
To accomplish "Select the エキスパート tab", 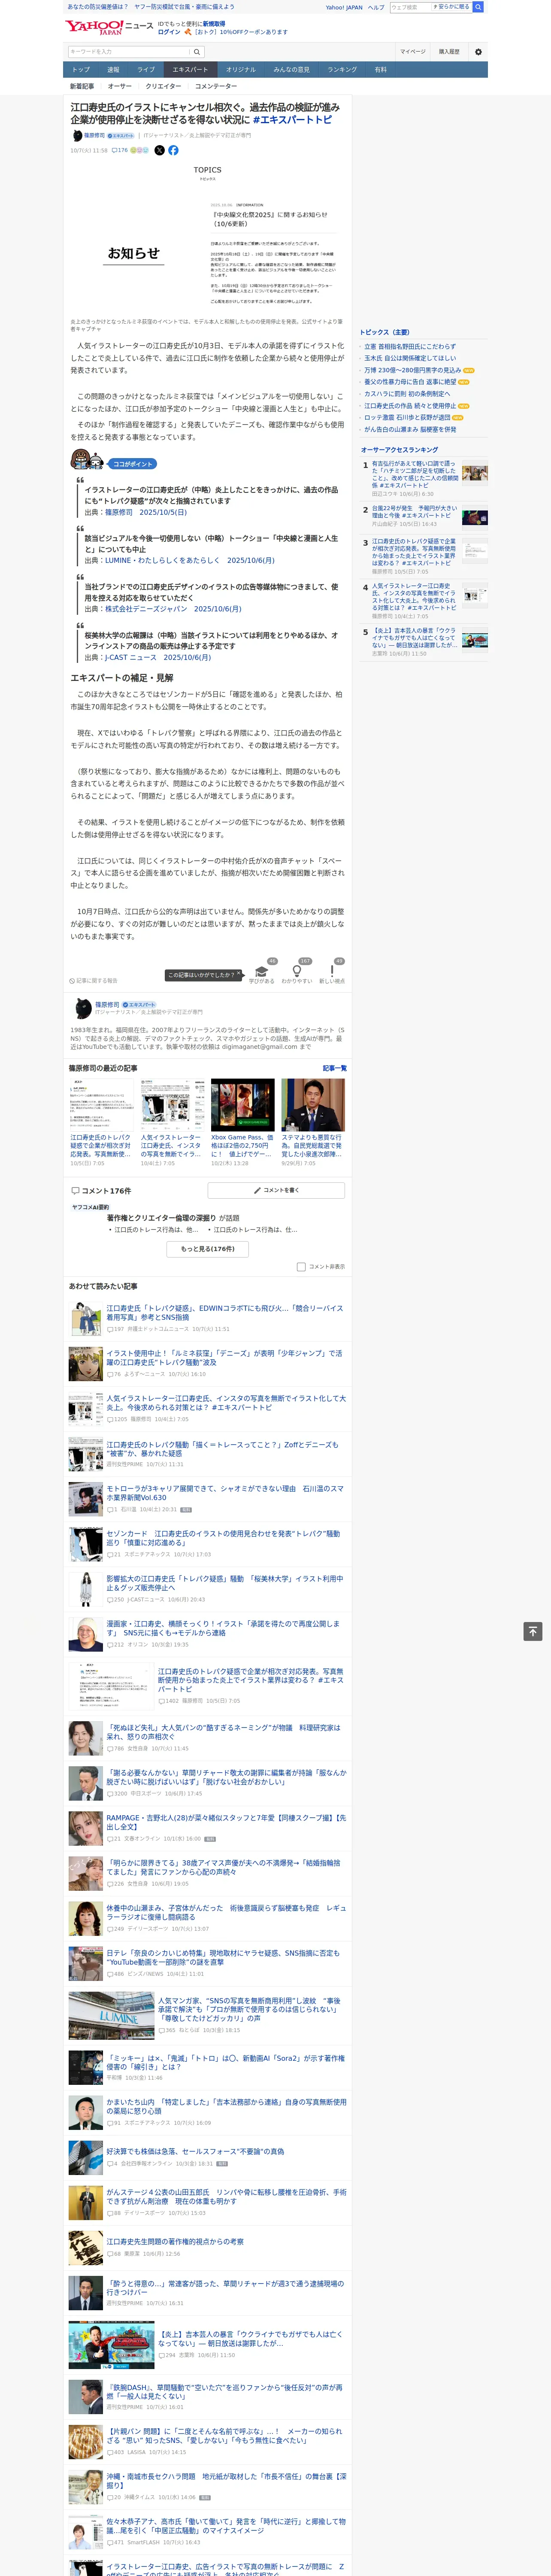I will pyautogui.click(x=190, y=70).
